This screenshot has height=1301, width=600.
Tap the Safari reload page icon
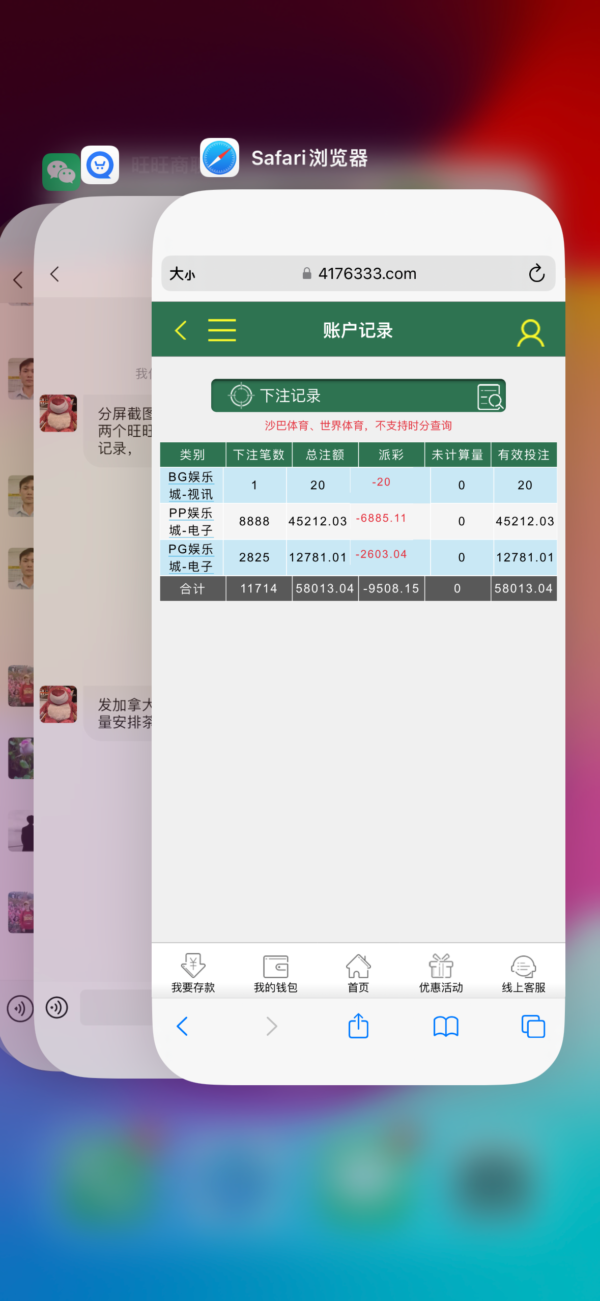pos(536,274)
